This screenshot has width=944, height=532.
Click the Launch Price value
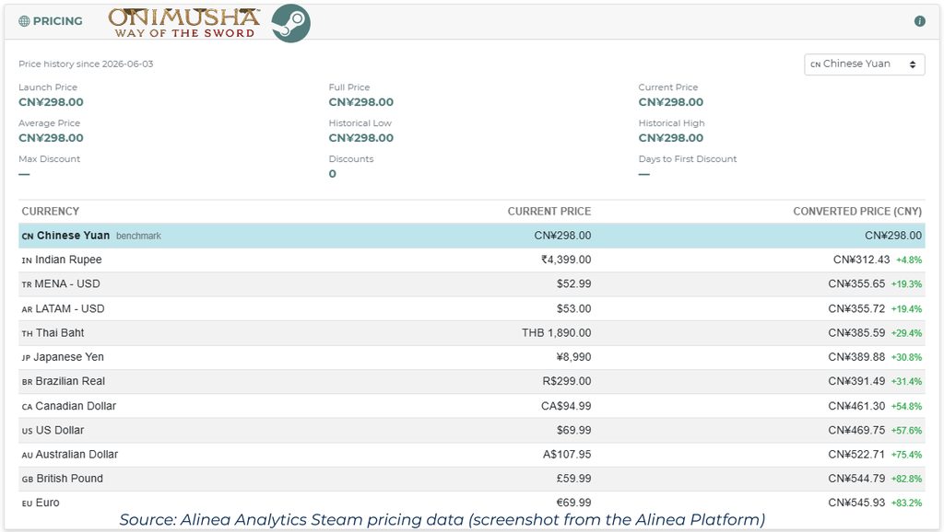[52, 102]
